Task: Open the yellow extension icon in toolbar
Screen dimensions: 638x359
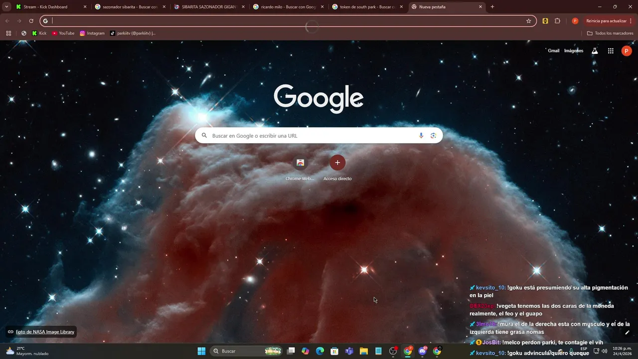Action: 545,21
